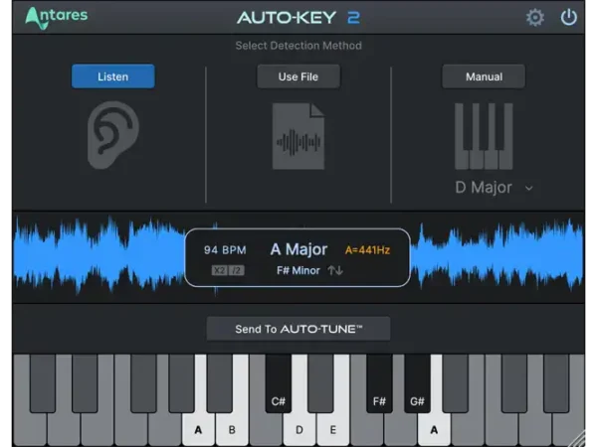The image size is (597, 447).
Task: Choose the Use File button
Action: click(298, 76)
